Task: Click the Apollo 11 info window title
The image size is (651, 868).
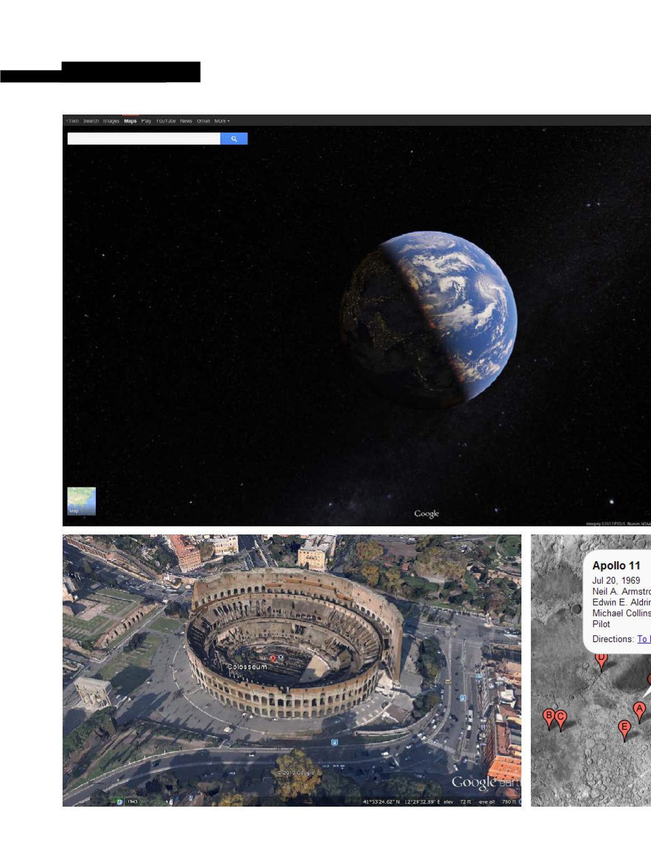Action: (617, 566)
